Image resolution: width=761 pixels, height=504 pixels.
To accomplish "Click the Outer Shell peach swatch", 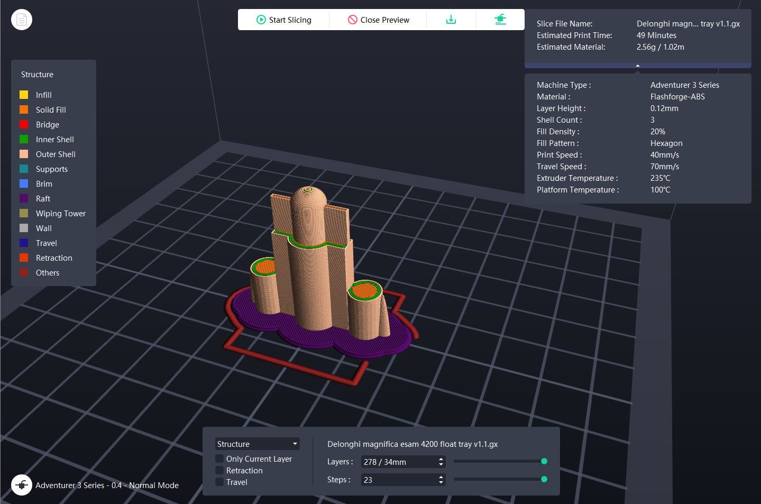I will (24, 154).
